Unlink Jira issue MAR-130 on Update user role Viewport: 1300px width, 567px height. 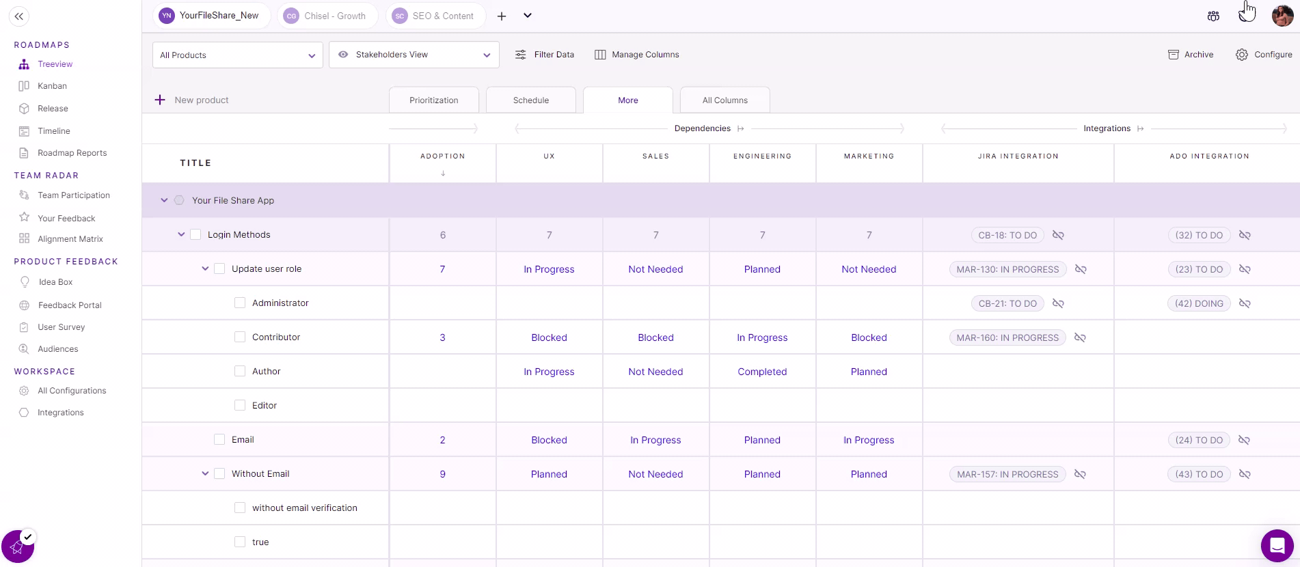click(1081, 269)
